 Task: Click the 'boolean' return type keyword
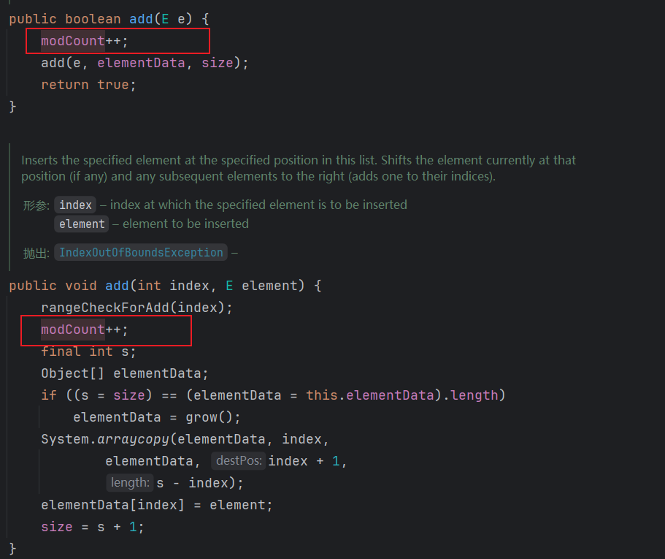(x=93, y=19)
